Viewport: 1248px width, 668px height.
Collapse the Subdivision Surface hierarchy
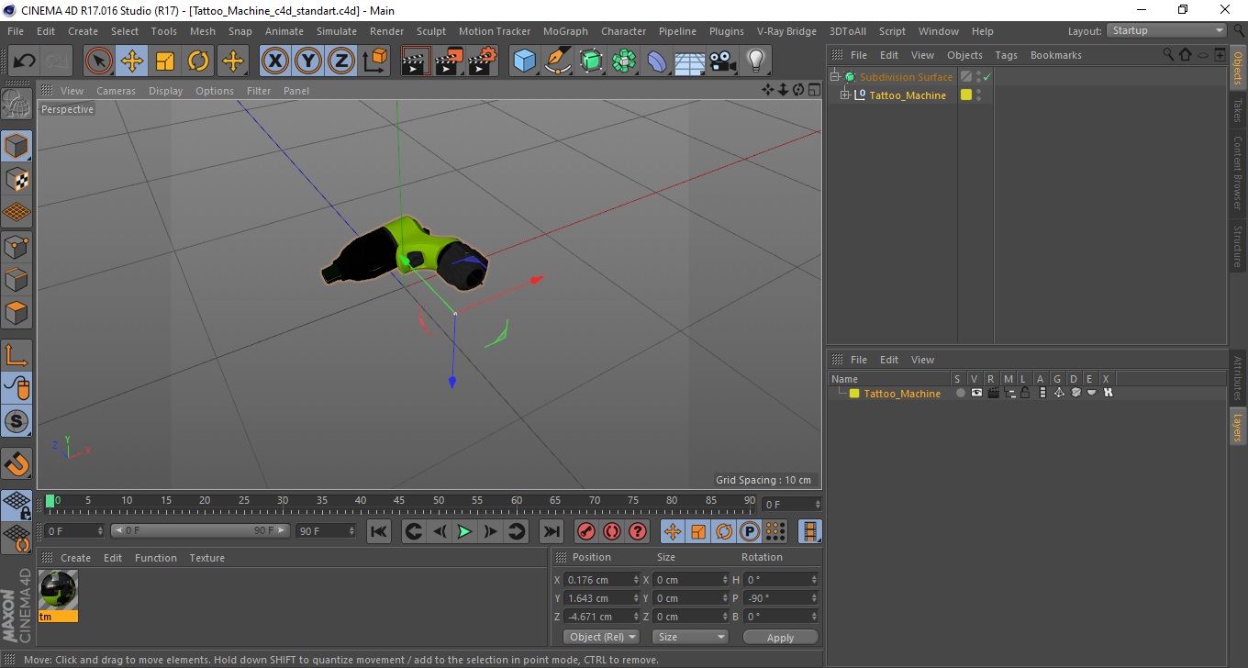coord(834,77)
